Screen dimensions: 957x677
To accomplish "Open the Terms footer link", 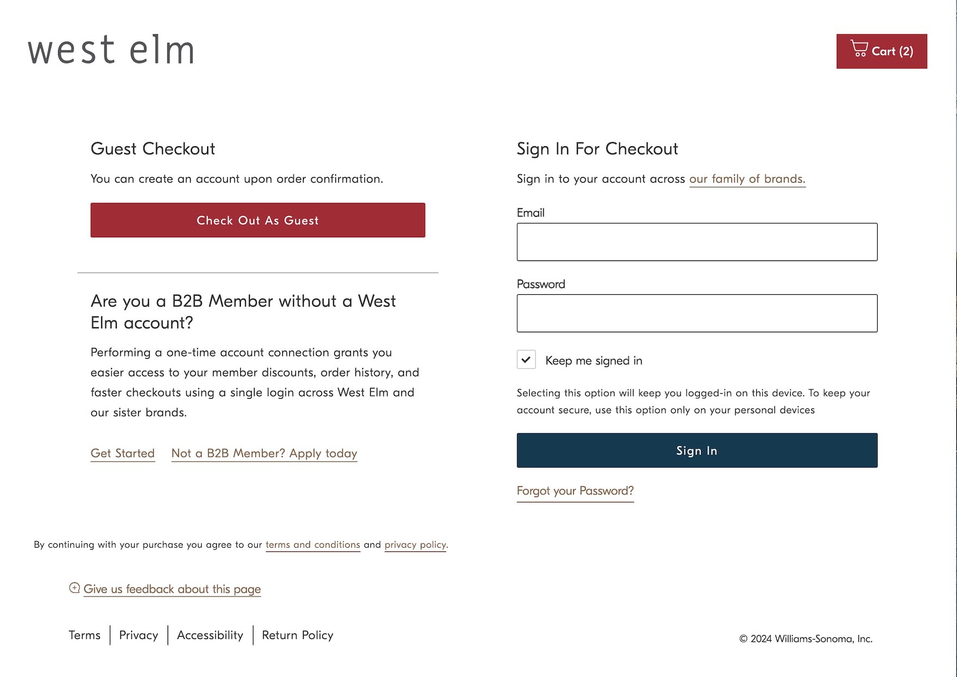I will click(84, 635).
